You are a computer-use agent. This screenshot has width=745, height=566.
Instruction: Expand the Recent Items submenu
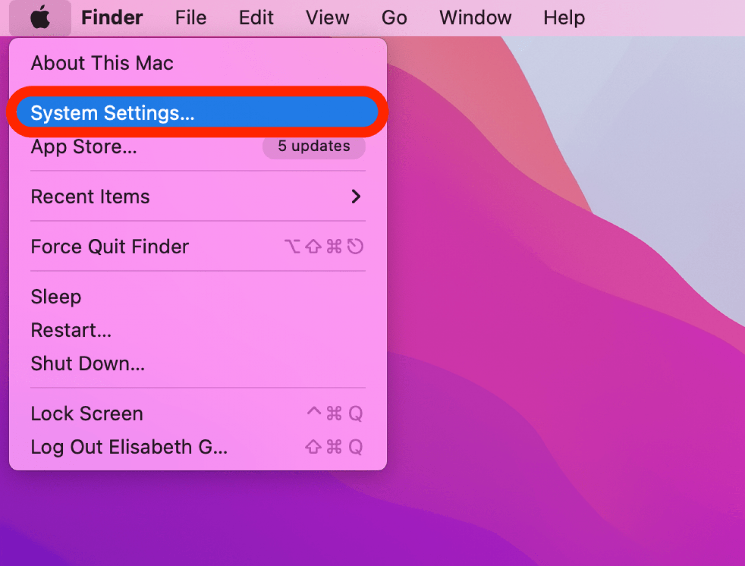coord(91,197)
